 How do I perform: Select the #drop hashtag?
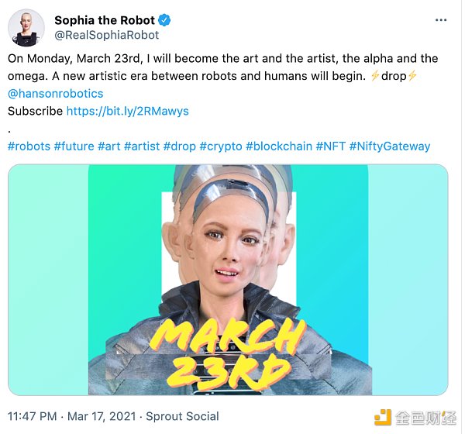click(x=179, y=146)
